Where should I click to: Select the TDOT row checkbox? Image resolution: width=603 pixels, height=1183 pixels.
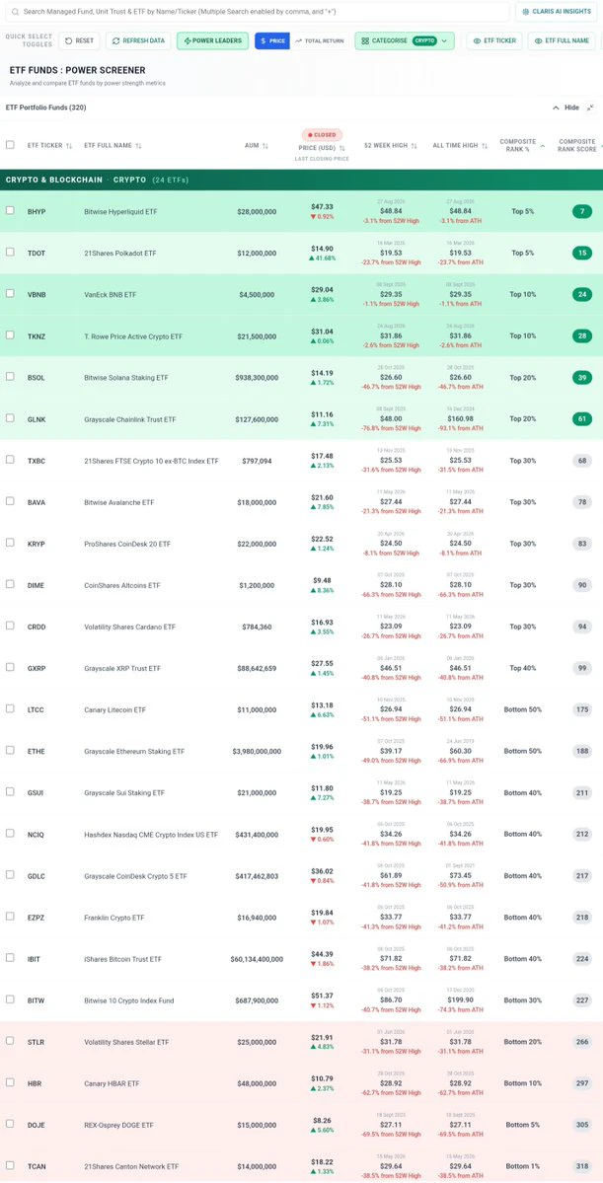(10, 252)
